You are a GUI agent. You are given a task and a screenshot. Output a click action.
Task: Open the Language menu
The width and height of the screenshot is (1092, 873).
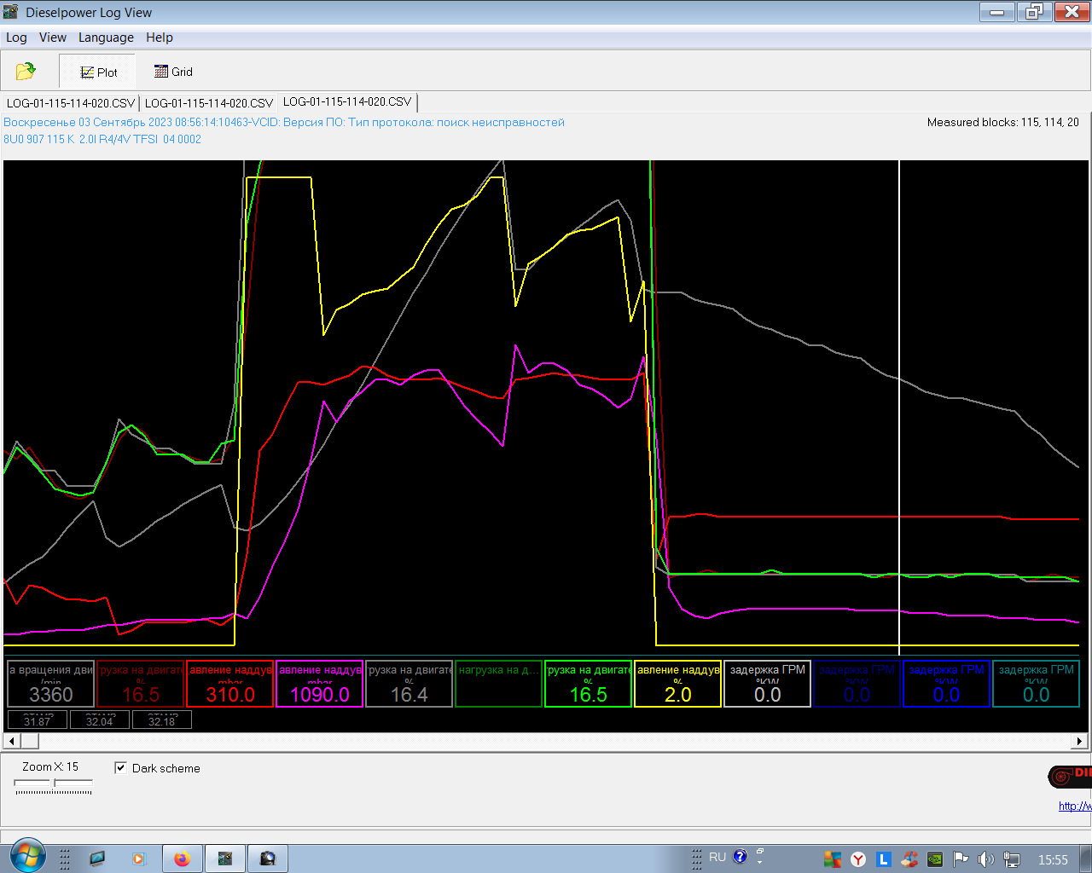[x=106, y=38]
